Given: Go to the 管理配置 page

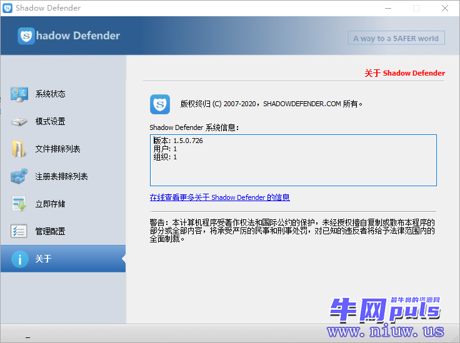Looking at the screenshot, I should (x=63, y=231).
